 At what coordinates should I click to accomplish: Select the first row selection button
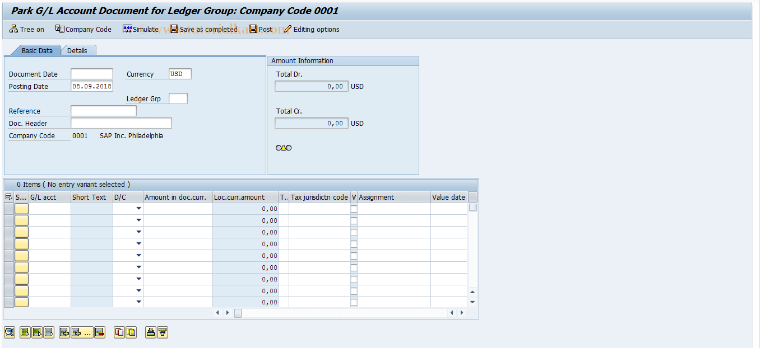coord(21,208)
